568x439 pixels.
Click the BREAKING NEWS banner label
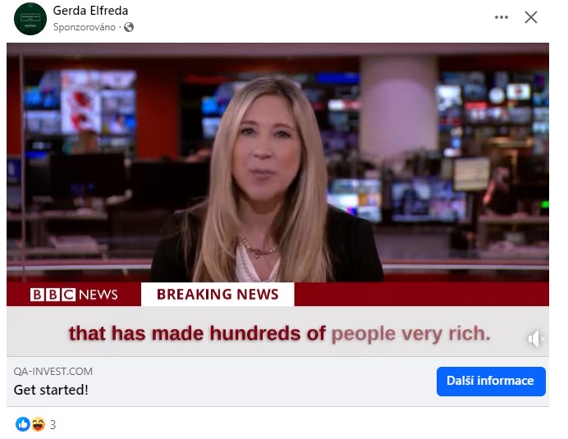(x=218, y=294)
